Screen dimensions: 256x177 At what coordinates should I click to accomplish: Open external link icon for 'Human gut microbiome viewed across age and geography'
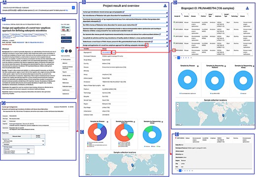click(x=124, y=12)
